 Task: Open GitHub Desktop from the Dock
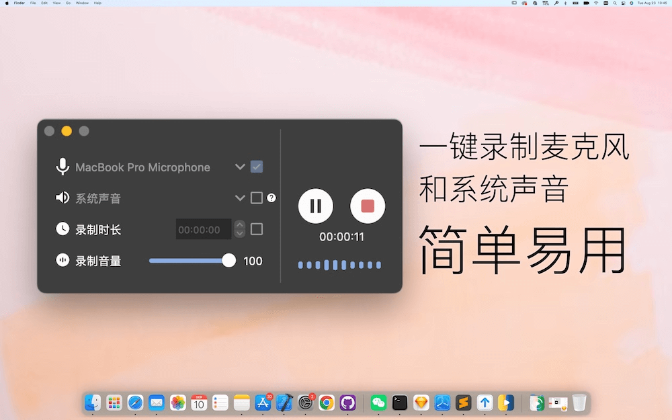click(347, 403)
